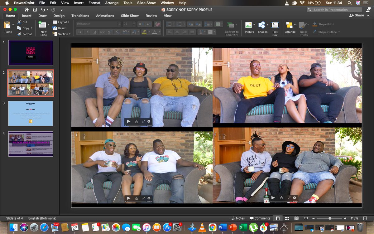
Task: Redo the last action
Action: point(53,10)
